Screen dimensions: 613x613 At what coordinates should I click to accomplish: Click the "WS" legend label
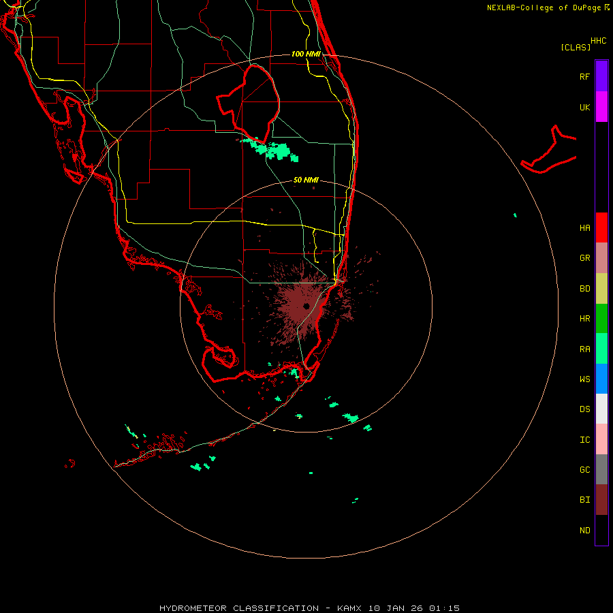(584, 379)
